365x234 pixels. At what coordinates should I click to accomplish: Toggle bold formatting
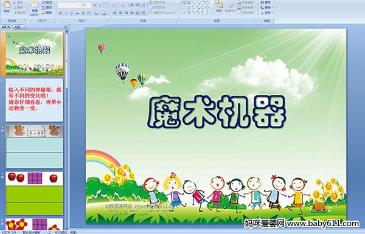pos(60,13)
